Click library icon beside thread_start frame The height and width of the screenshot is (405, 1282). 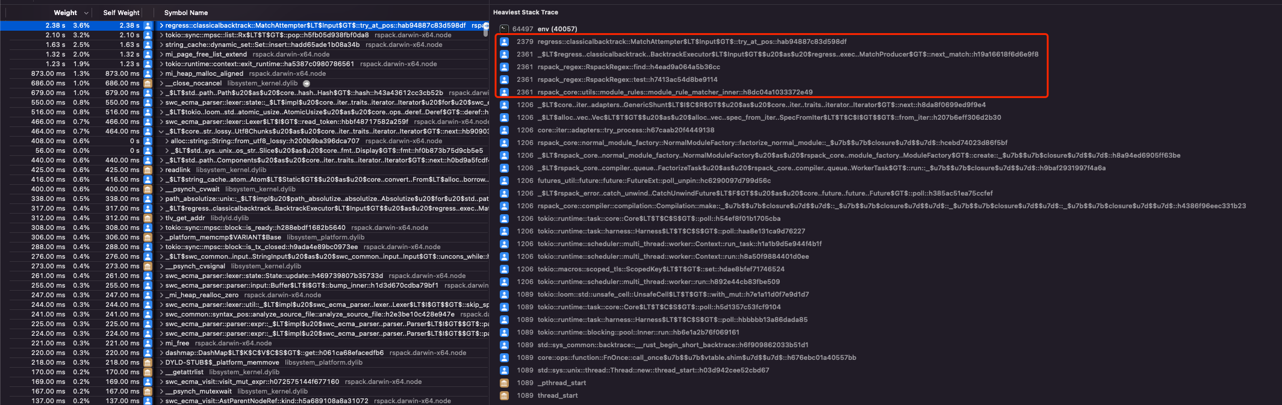pos(504,395)
